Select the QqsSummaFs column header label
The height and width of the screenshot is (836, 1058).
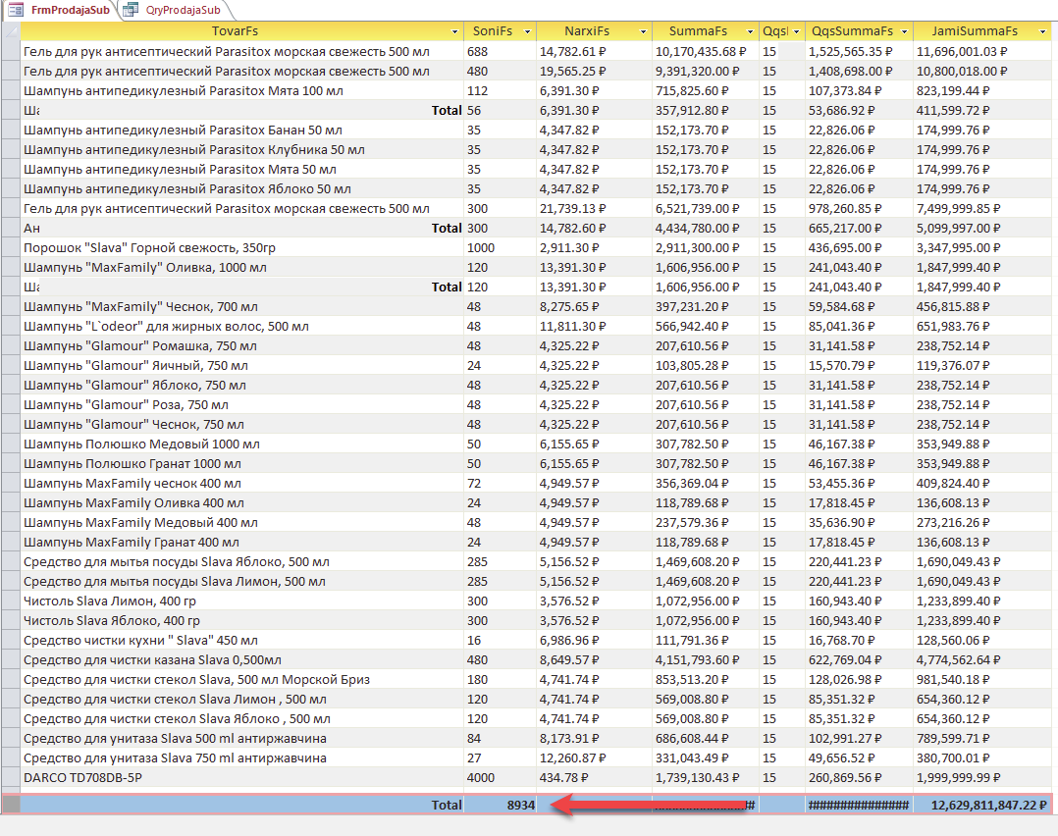click(852, 31)
